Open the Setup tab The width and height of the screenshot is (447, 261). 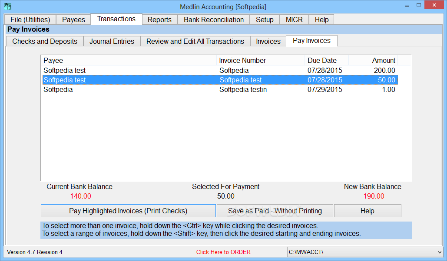pos(265,20)
